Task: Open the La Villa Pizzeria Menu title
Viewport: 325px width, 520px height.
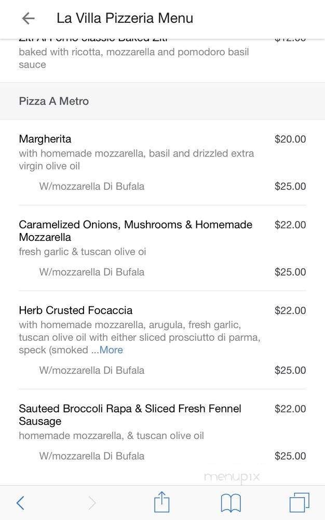Action: (x=125, y=18)
